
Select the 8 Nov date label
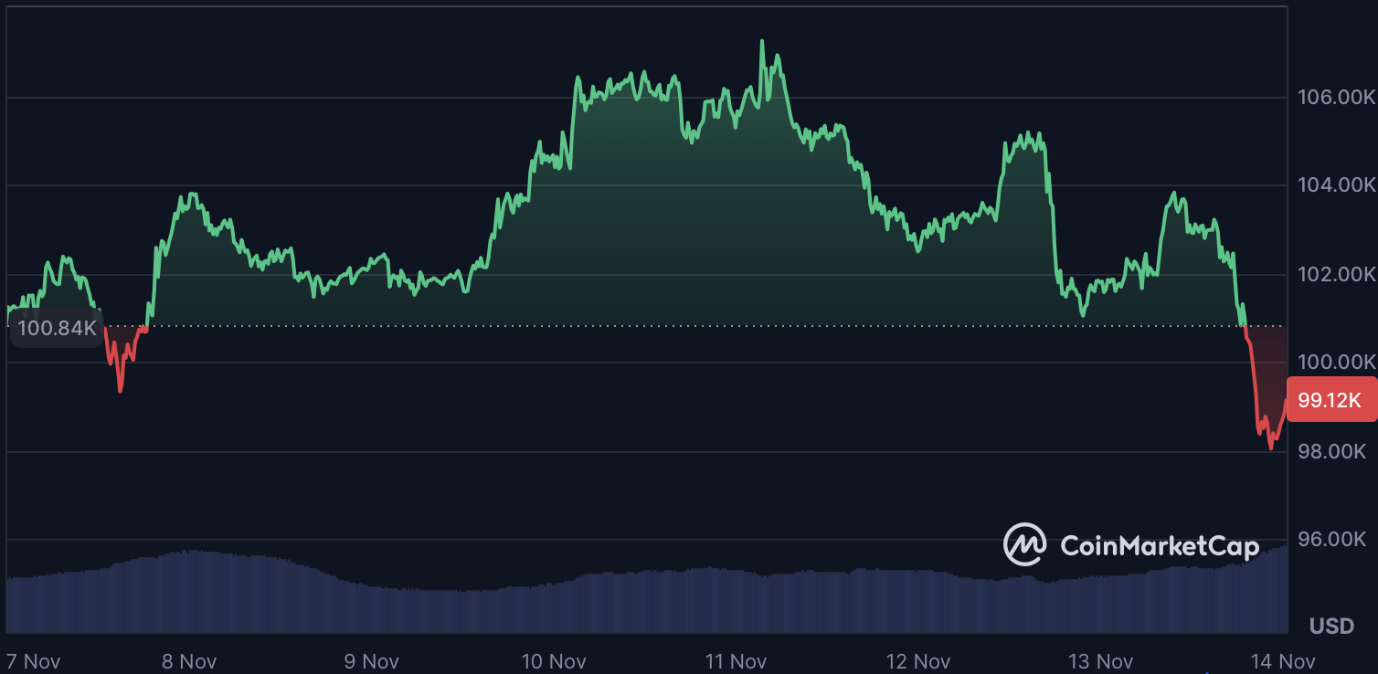point(190,660)
